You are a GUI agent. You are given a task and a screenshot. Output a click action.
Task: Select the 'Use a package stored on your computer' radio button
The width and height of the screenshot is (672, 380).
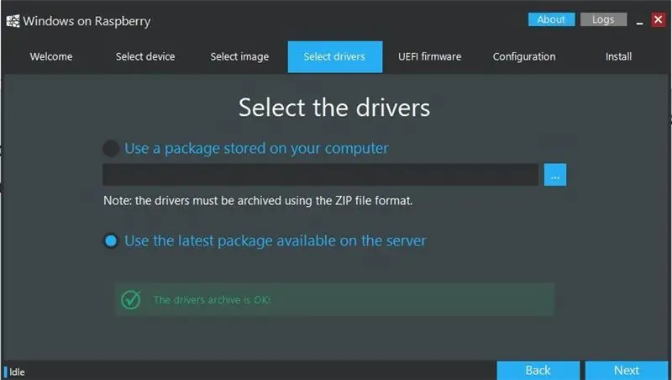[x=111, y=149]
